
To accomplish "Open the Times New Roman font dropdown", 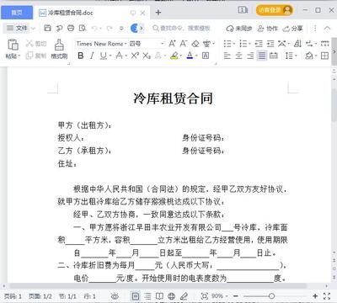I will coord(126,44).
